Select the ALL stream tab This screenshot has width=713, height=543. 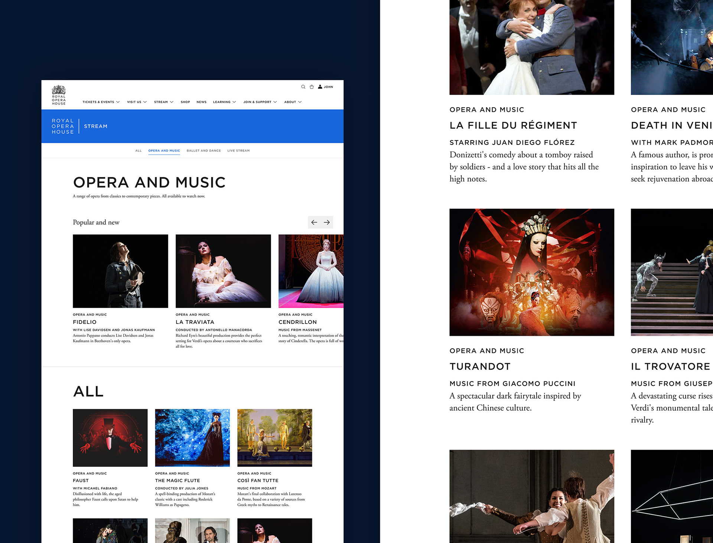139,151
